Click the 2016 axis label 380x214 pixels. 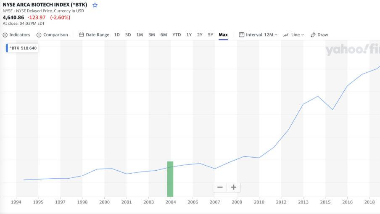(x=347, y=202)
